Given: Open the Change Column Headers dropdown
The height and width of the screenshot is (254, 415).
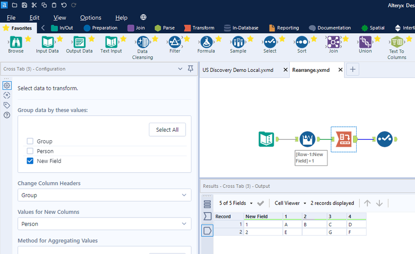Looking at the screenshot, I should pyautogui.click(x=104, y=195).
